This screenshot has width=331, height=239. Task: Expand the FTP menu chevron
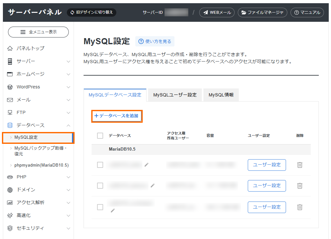click(68, 113)
